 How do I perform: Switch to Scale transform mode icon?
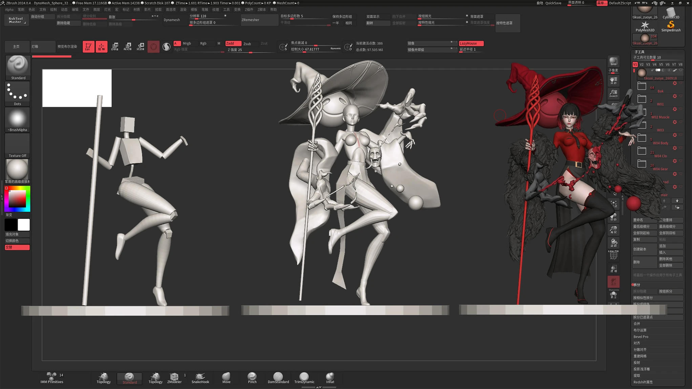coord(128,46)
